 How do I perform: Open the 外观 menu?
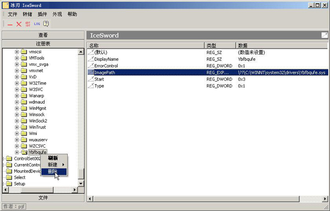(57, 14)
